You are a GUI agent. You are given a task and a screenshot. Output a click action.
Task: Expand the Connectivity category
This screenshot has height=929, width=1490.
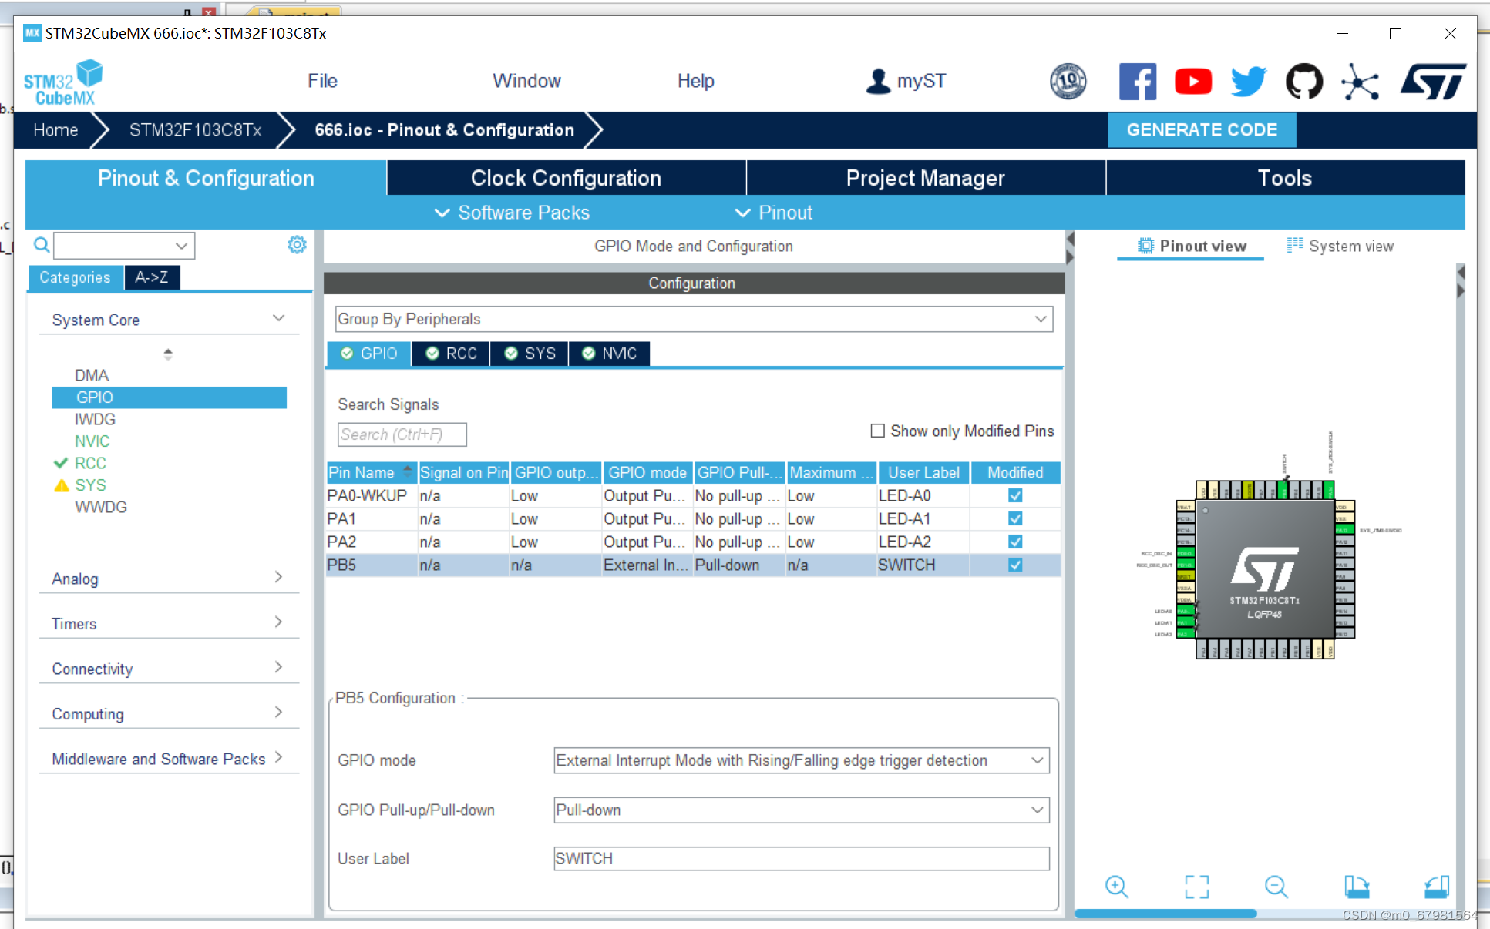pyautogui.click(x=279, y=667)
